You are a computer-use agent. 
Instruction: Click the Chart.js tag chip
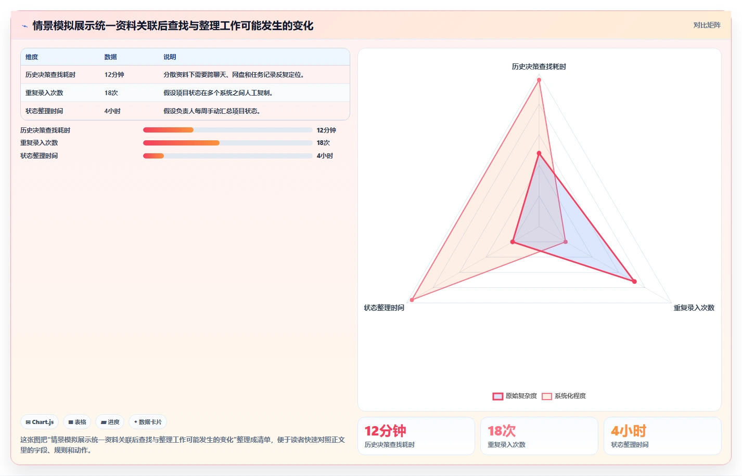click(x=40, y=422)
